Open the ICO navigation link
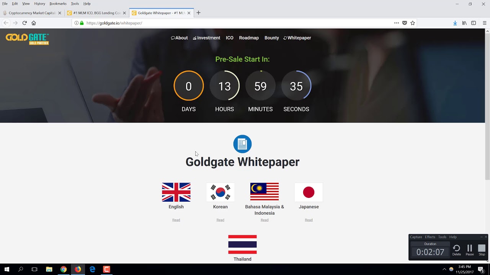 click(x=230, y=38)
